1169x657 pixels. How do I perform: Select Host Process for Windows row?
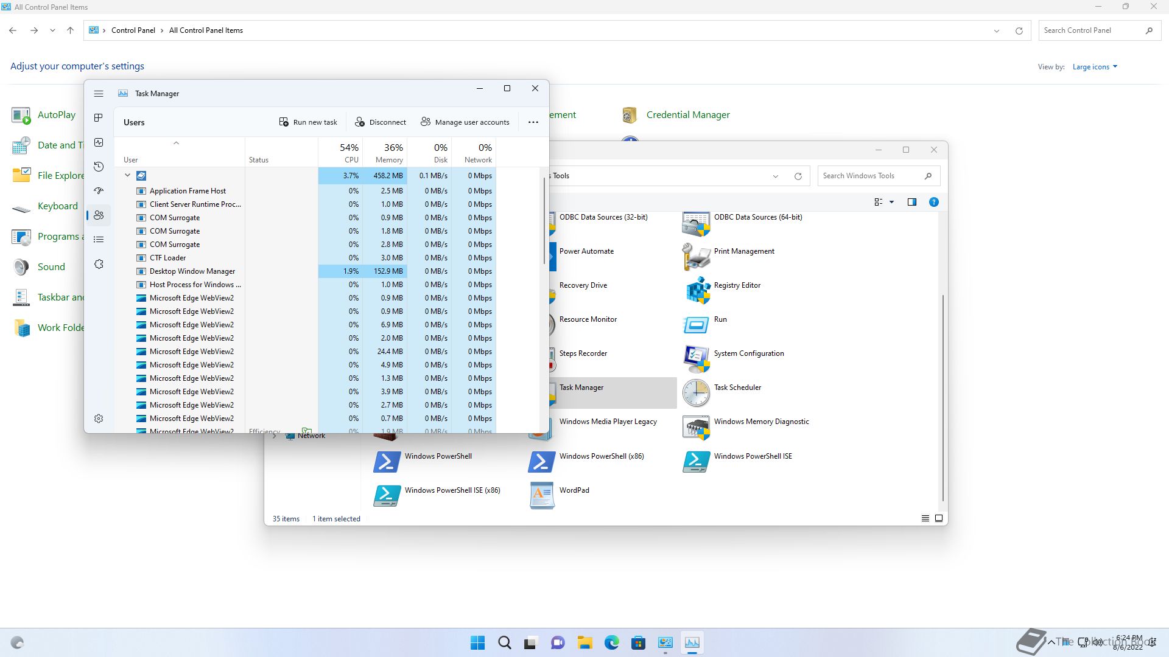click(305, 285)
